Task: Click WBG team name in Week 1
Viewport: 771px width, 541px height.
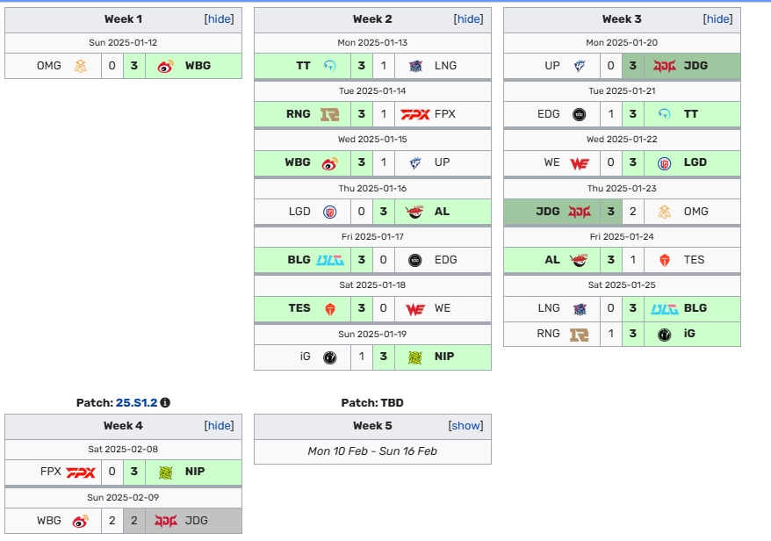Action: coord(198,66)
